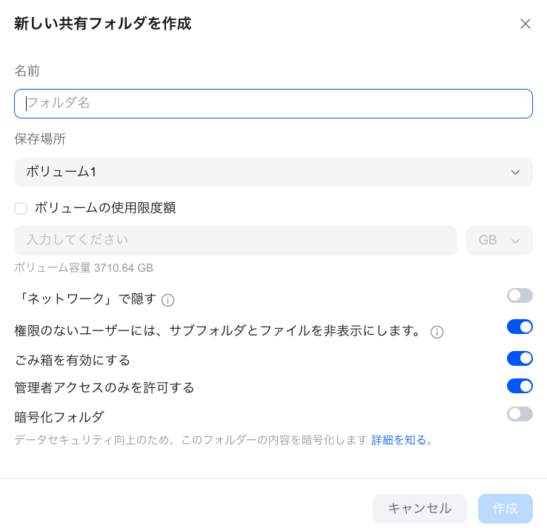Image resolution: width=547 pixels, height=528 pixels.
Task: Close the 新しい共有フォルダを作成 dialog with X
Action: coord(525,24)
